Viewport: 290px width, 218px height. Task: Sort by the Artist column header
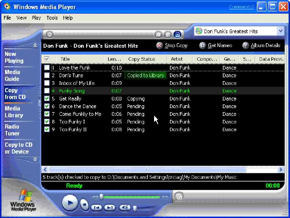(180, 59)
